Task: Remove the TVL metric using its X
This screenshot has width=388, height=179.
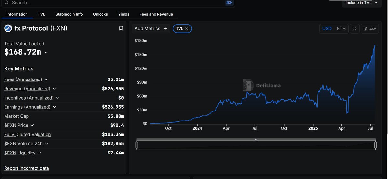Action: point(187,29)
